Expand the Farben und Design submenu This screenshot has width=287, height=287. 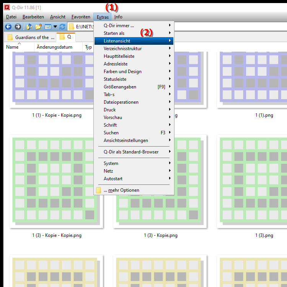pyautogui.click(x=134, y=72)
